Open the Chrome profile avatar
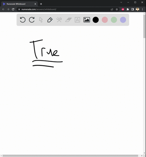This screenshot has height=157, width=146. coord(137,9)
